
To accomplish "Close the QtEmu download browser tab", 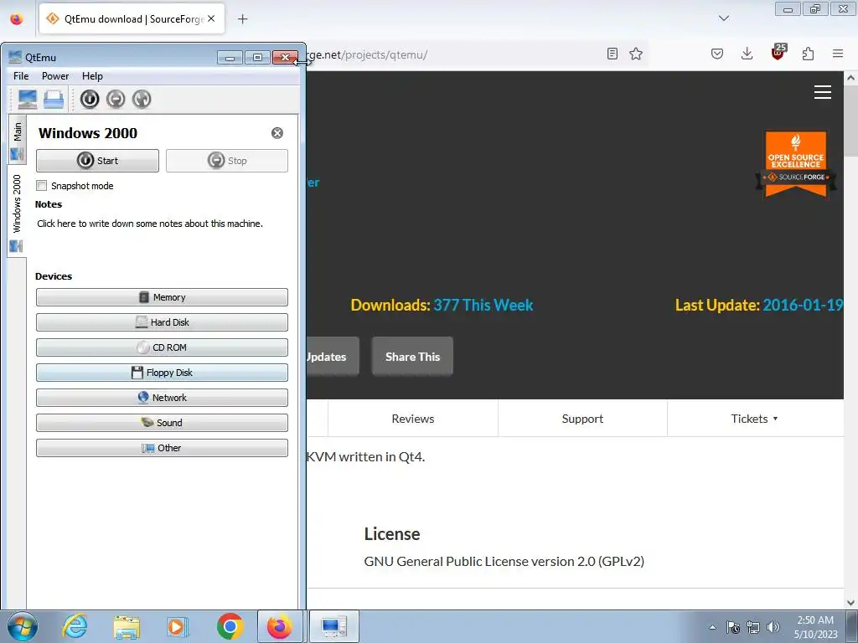I will [211, 18].
